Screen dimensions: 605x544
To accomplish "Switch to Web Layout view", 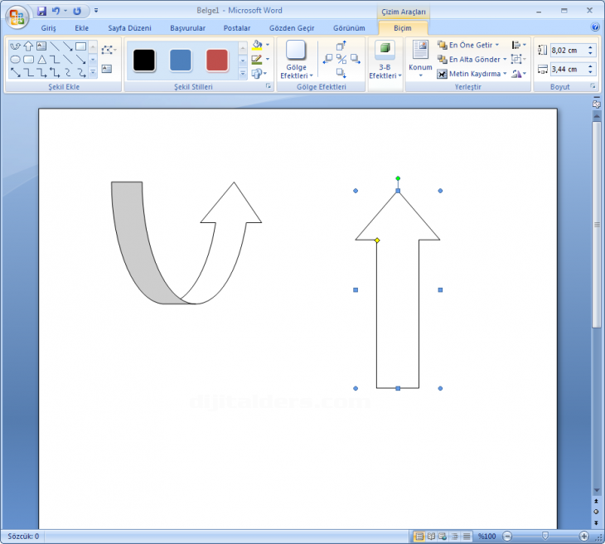I will (x=443, y=537).
